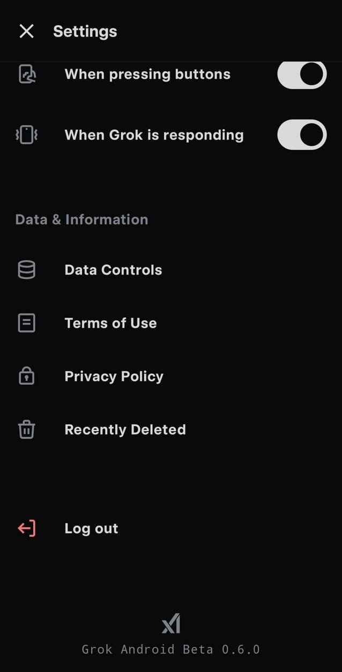Open the Data Controls settings entry

coord(113,270)
